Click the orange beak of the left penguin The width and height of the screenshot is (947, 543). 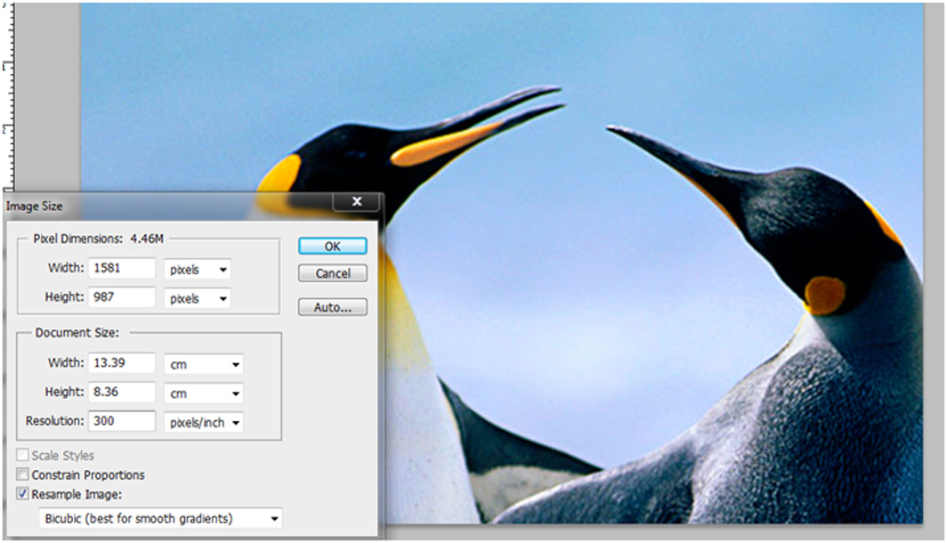pyautogui.click(x=447, y=143)
